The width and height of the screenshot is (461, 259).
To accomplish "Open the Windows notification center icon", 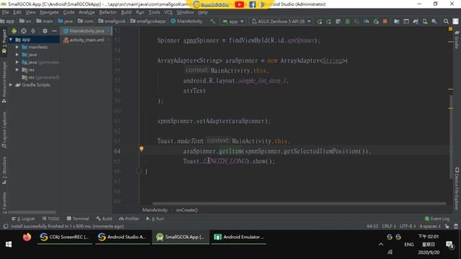I will coord(449,245).
